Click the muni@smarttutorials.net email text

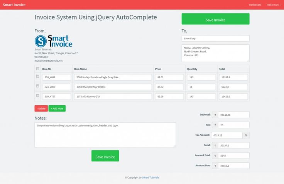pos(49,61)
